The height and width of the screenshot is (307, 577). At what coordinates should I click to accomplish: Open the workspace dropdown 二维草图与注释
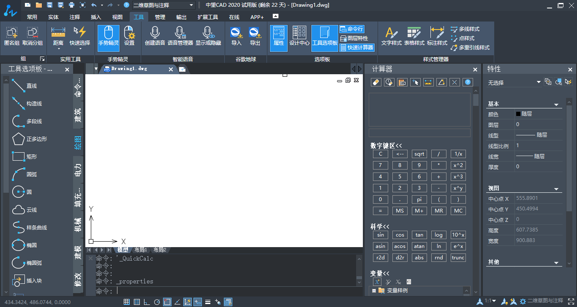pyautogui.click(x=163, y=5)
